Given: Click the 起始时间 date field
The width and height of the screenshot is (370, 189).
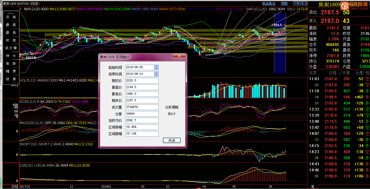Looking at the screenshot, I should (x=140, y=67).
